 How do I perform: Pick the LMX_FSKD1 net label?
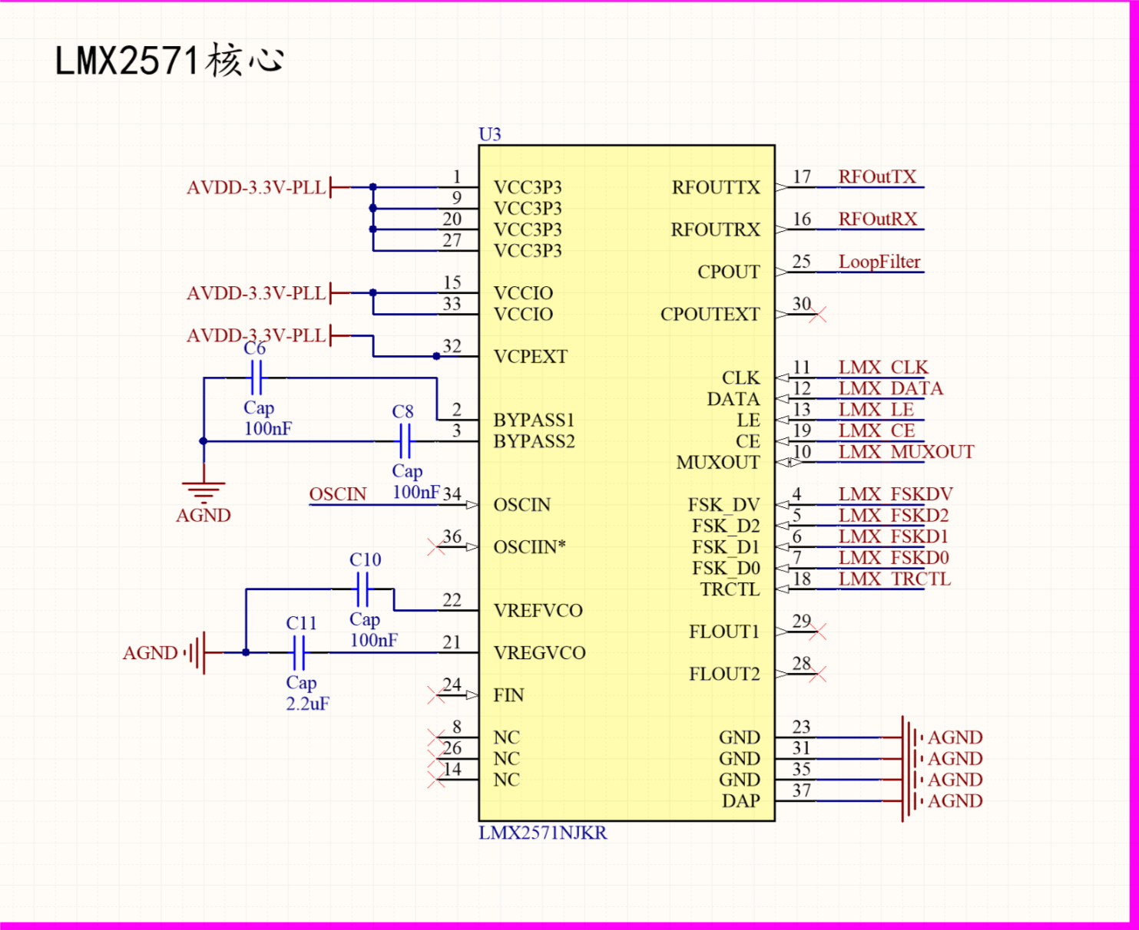click(893, 536)
